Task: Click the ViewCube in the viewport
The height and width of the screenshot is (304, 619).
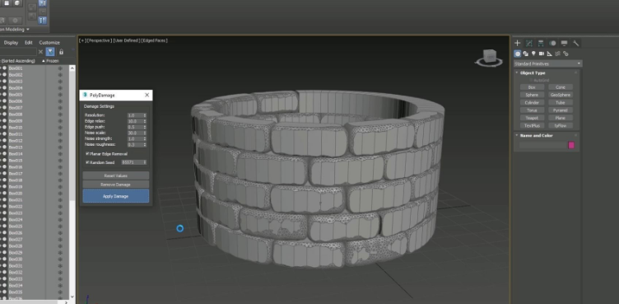Action: coord(490,57)
